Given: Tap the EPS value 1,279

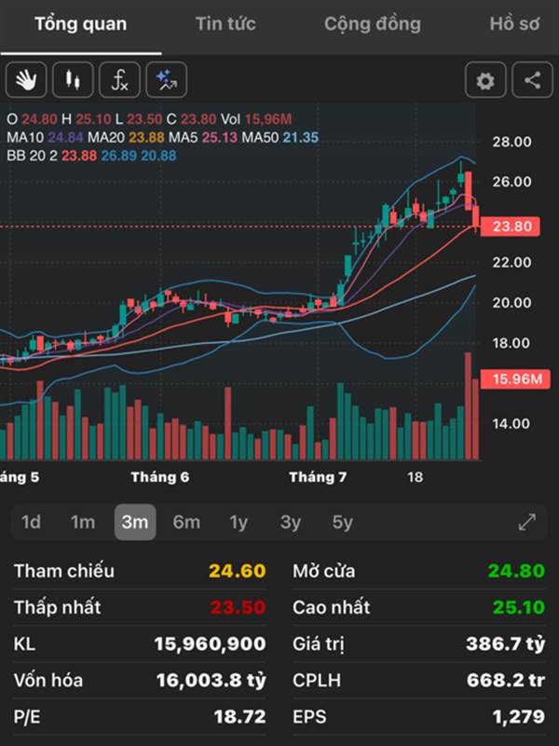Looking at the screenshot, I should click(x=519, y=716).
